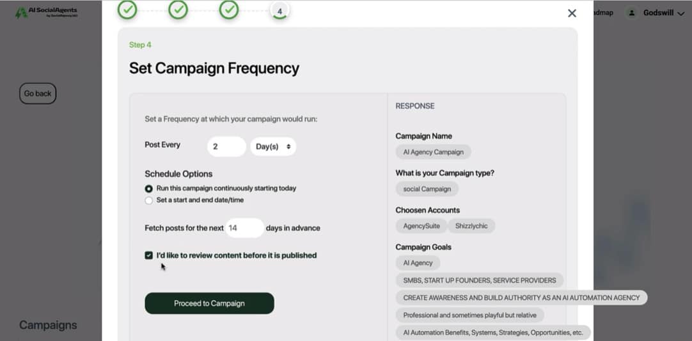Choose Set a start and end date/time
Image resolution: width=692 pixels, height=341 pixels.
149,200
